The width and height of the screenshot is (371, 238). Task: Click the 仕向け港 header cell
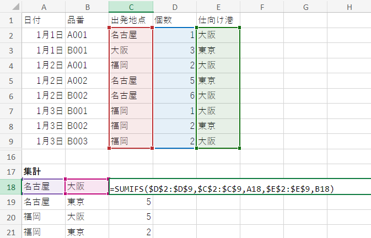[x=218, y=20]
